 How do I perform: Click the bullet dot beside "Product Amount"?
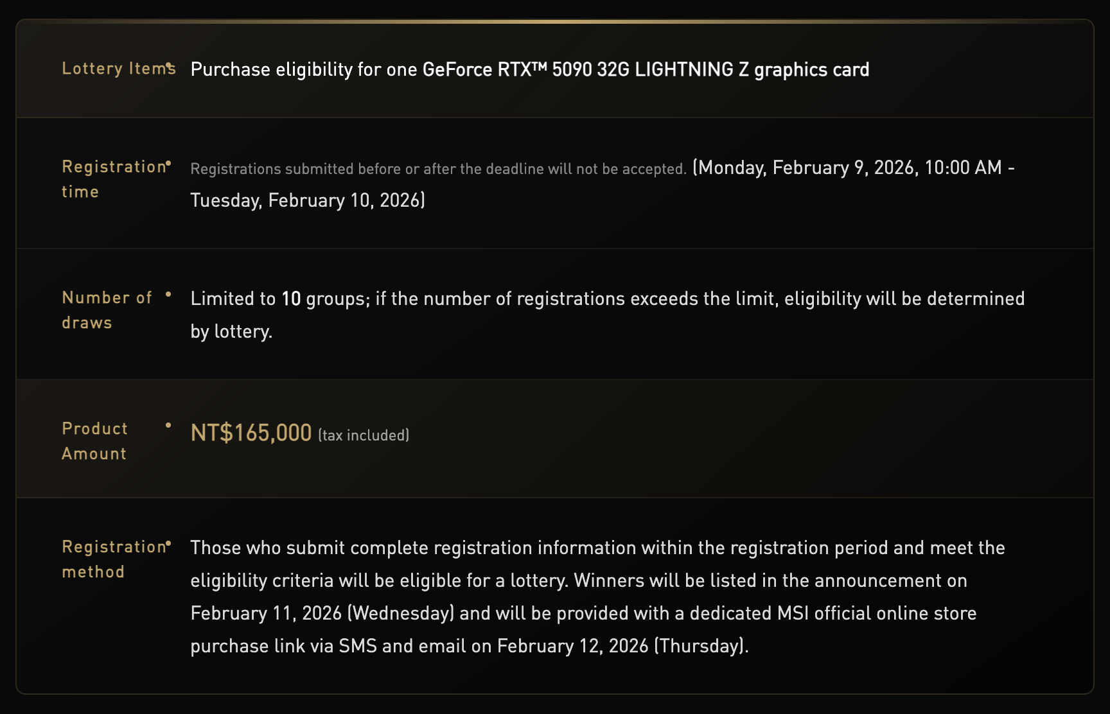[x=168, y=425]
